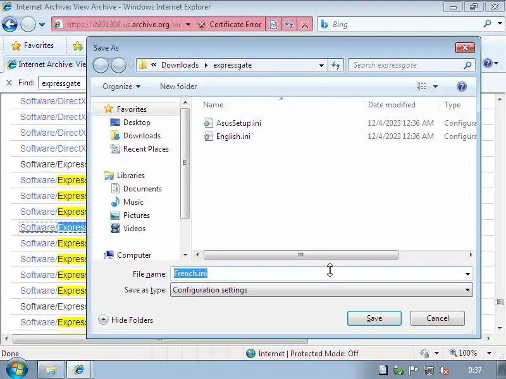Click the Compatibility View icon in address bar
The image size is (506, 379).
[273, 25]
